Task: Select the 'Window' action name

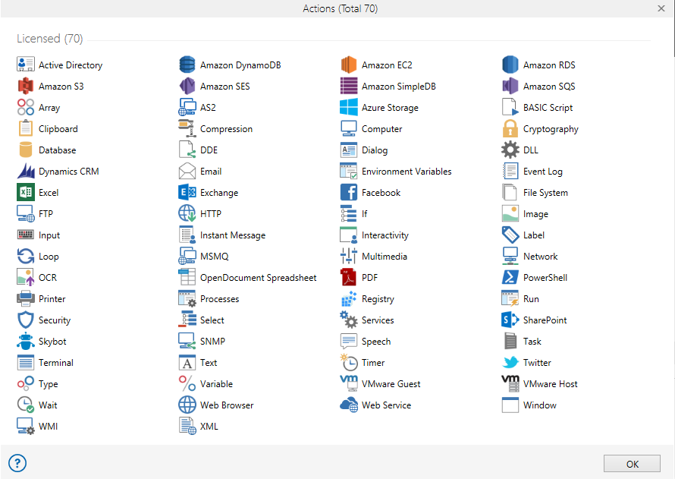Action: click(x=540, y=405)
